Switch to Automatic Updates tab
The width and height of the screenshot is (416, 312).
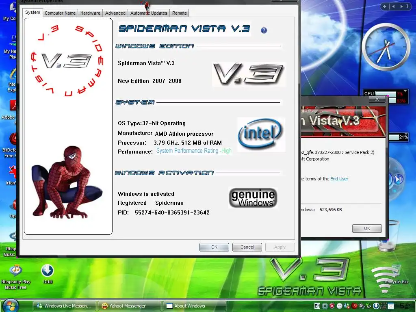(149, 13)
